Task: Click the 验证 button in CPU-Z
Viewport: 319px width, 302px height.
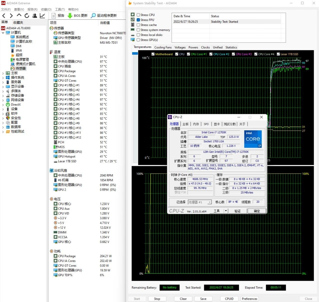Action: click(x=237, y=211)
